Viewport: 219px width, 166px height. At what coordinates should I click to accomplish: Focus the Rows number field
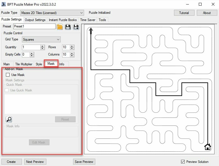[x=66, y=47]
